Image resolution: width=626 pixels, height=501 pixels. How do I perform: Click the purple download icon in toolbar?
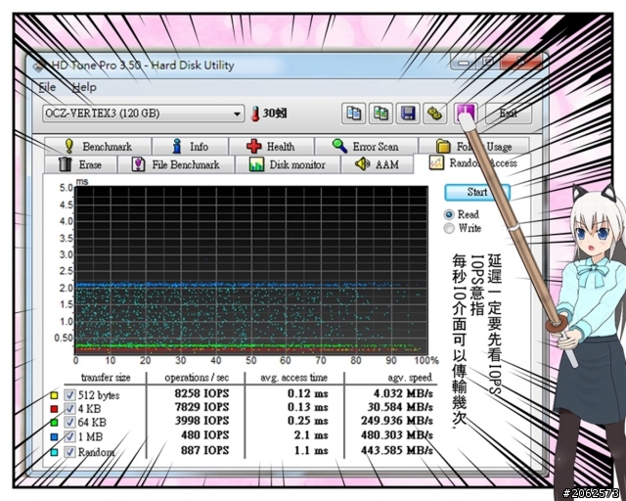466,114
